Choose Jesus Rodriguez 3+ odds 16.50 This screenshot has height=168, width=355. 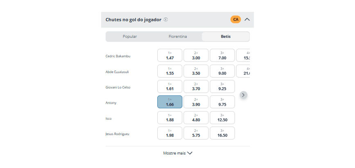(222, 133)
